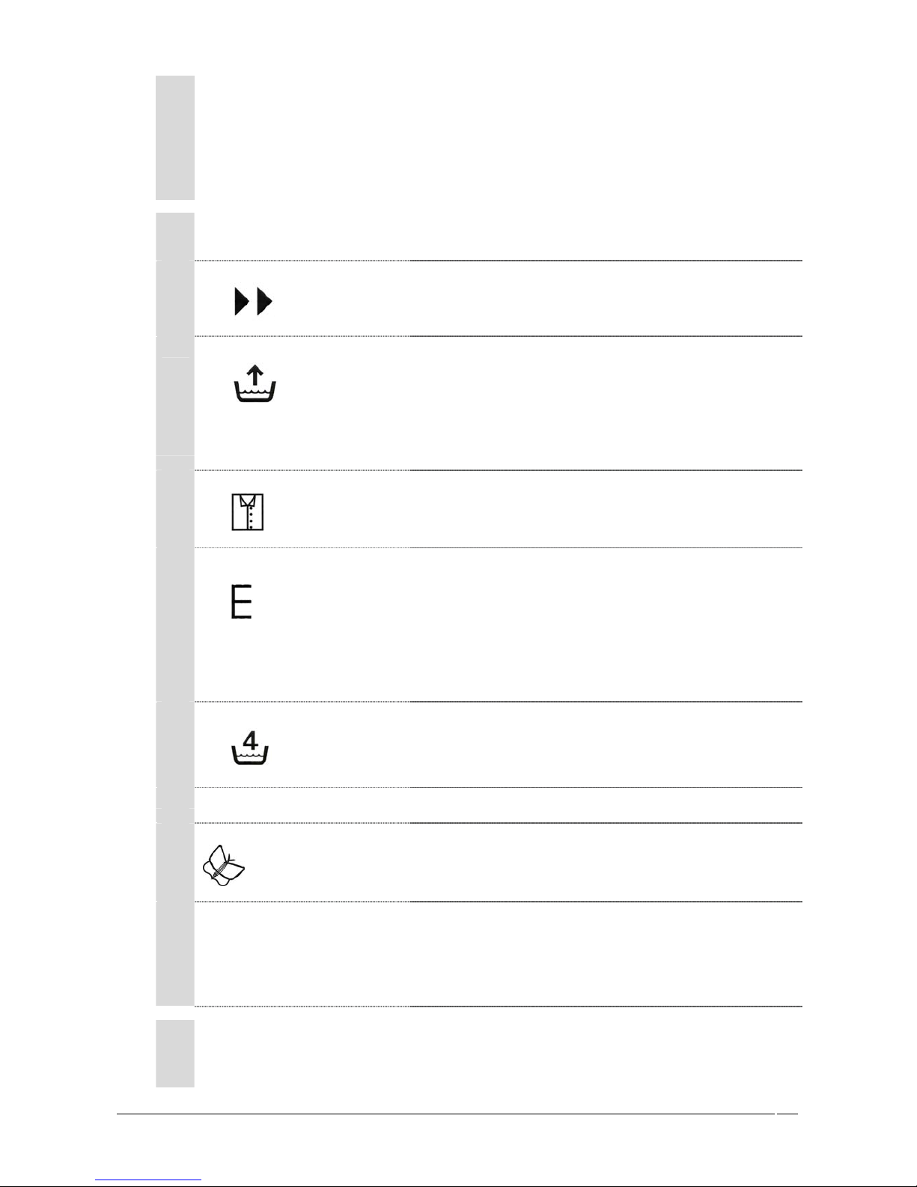This screenshot has height=1187, width=917.
Task: Click the double-arrow fast-forward symbol
Action: (254, 303)
